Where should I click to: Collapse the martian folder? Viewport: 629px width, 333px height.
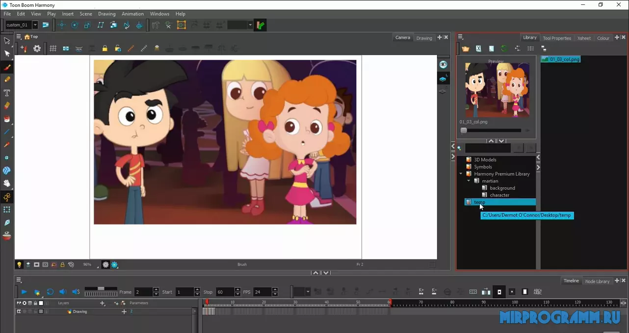point(469,181)
